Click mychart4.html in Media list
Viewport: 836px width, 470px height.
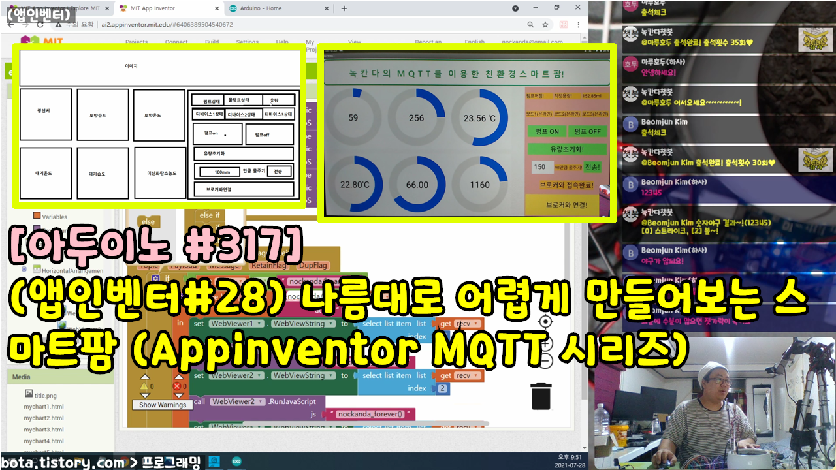[x=44, y=441]
